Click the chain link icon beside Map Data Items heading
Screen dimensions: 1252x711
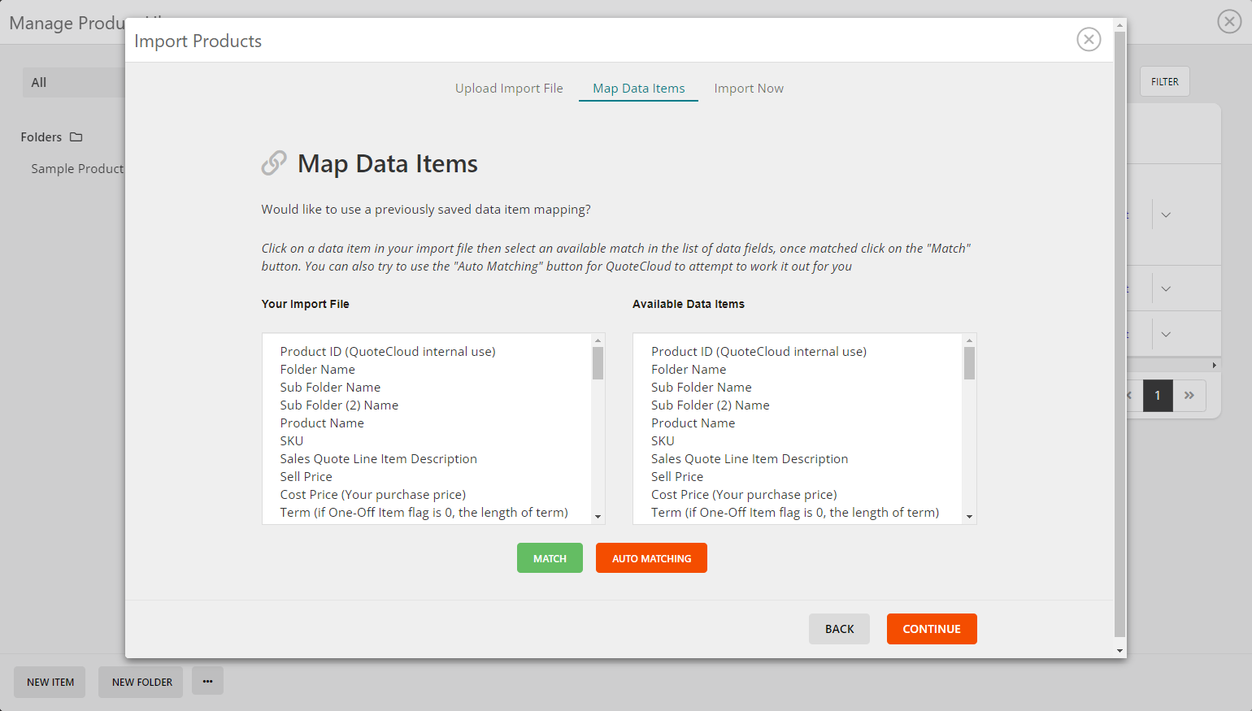pyautogui.click(x=274, y=163)
